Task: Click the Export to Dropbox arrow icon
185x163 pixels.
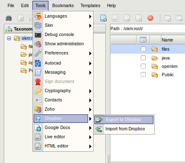Action: pos(99,120)
